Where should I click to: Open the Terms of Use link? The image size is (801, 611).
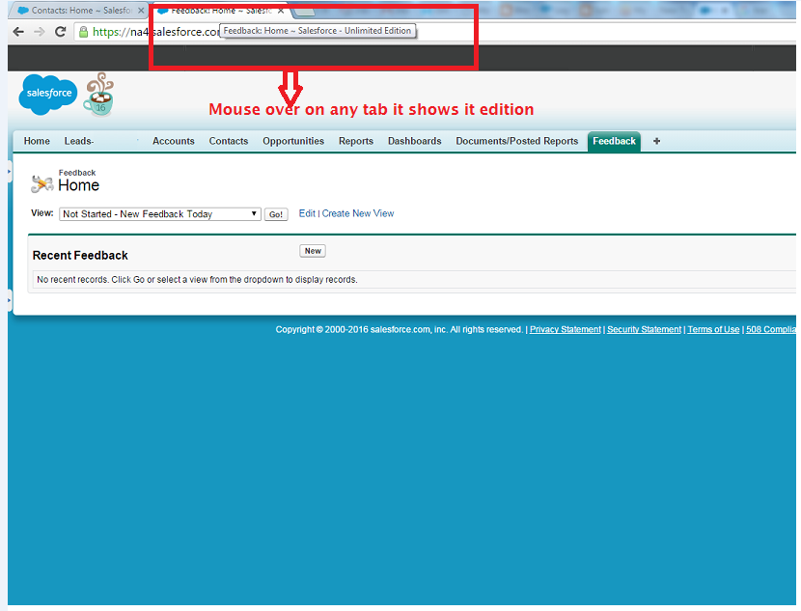click(713, 329)
